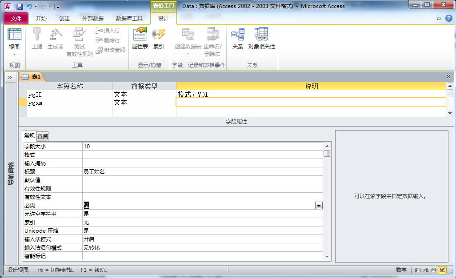
Task: Click the 允许空字符串 property value
Action: pos(202,214)
